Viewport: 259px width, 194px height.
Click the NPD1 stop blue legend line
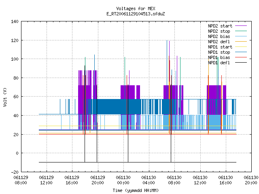point(241,52)
